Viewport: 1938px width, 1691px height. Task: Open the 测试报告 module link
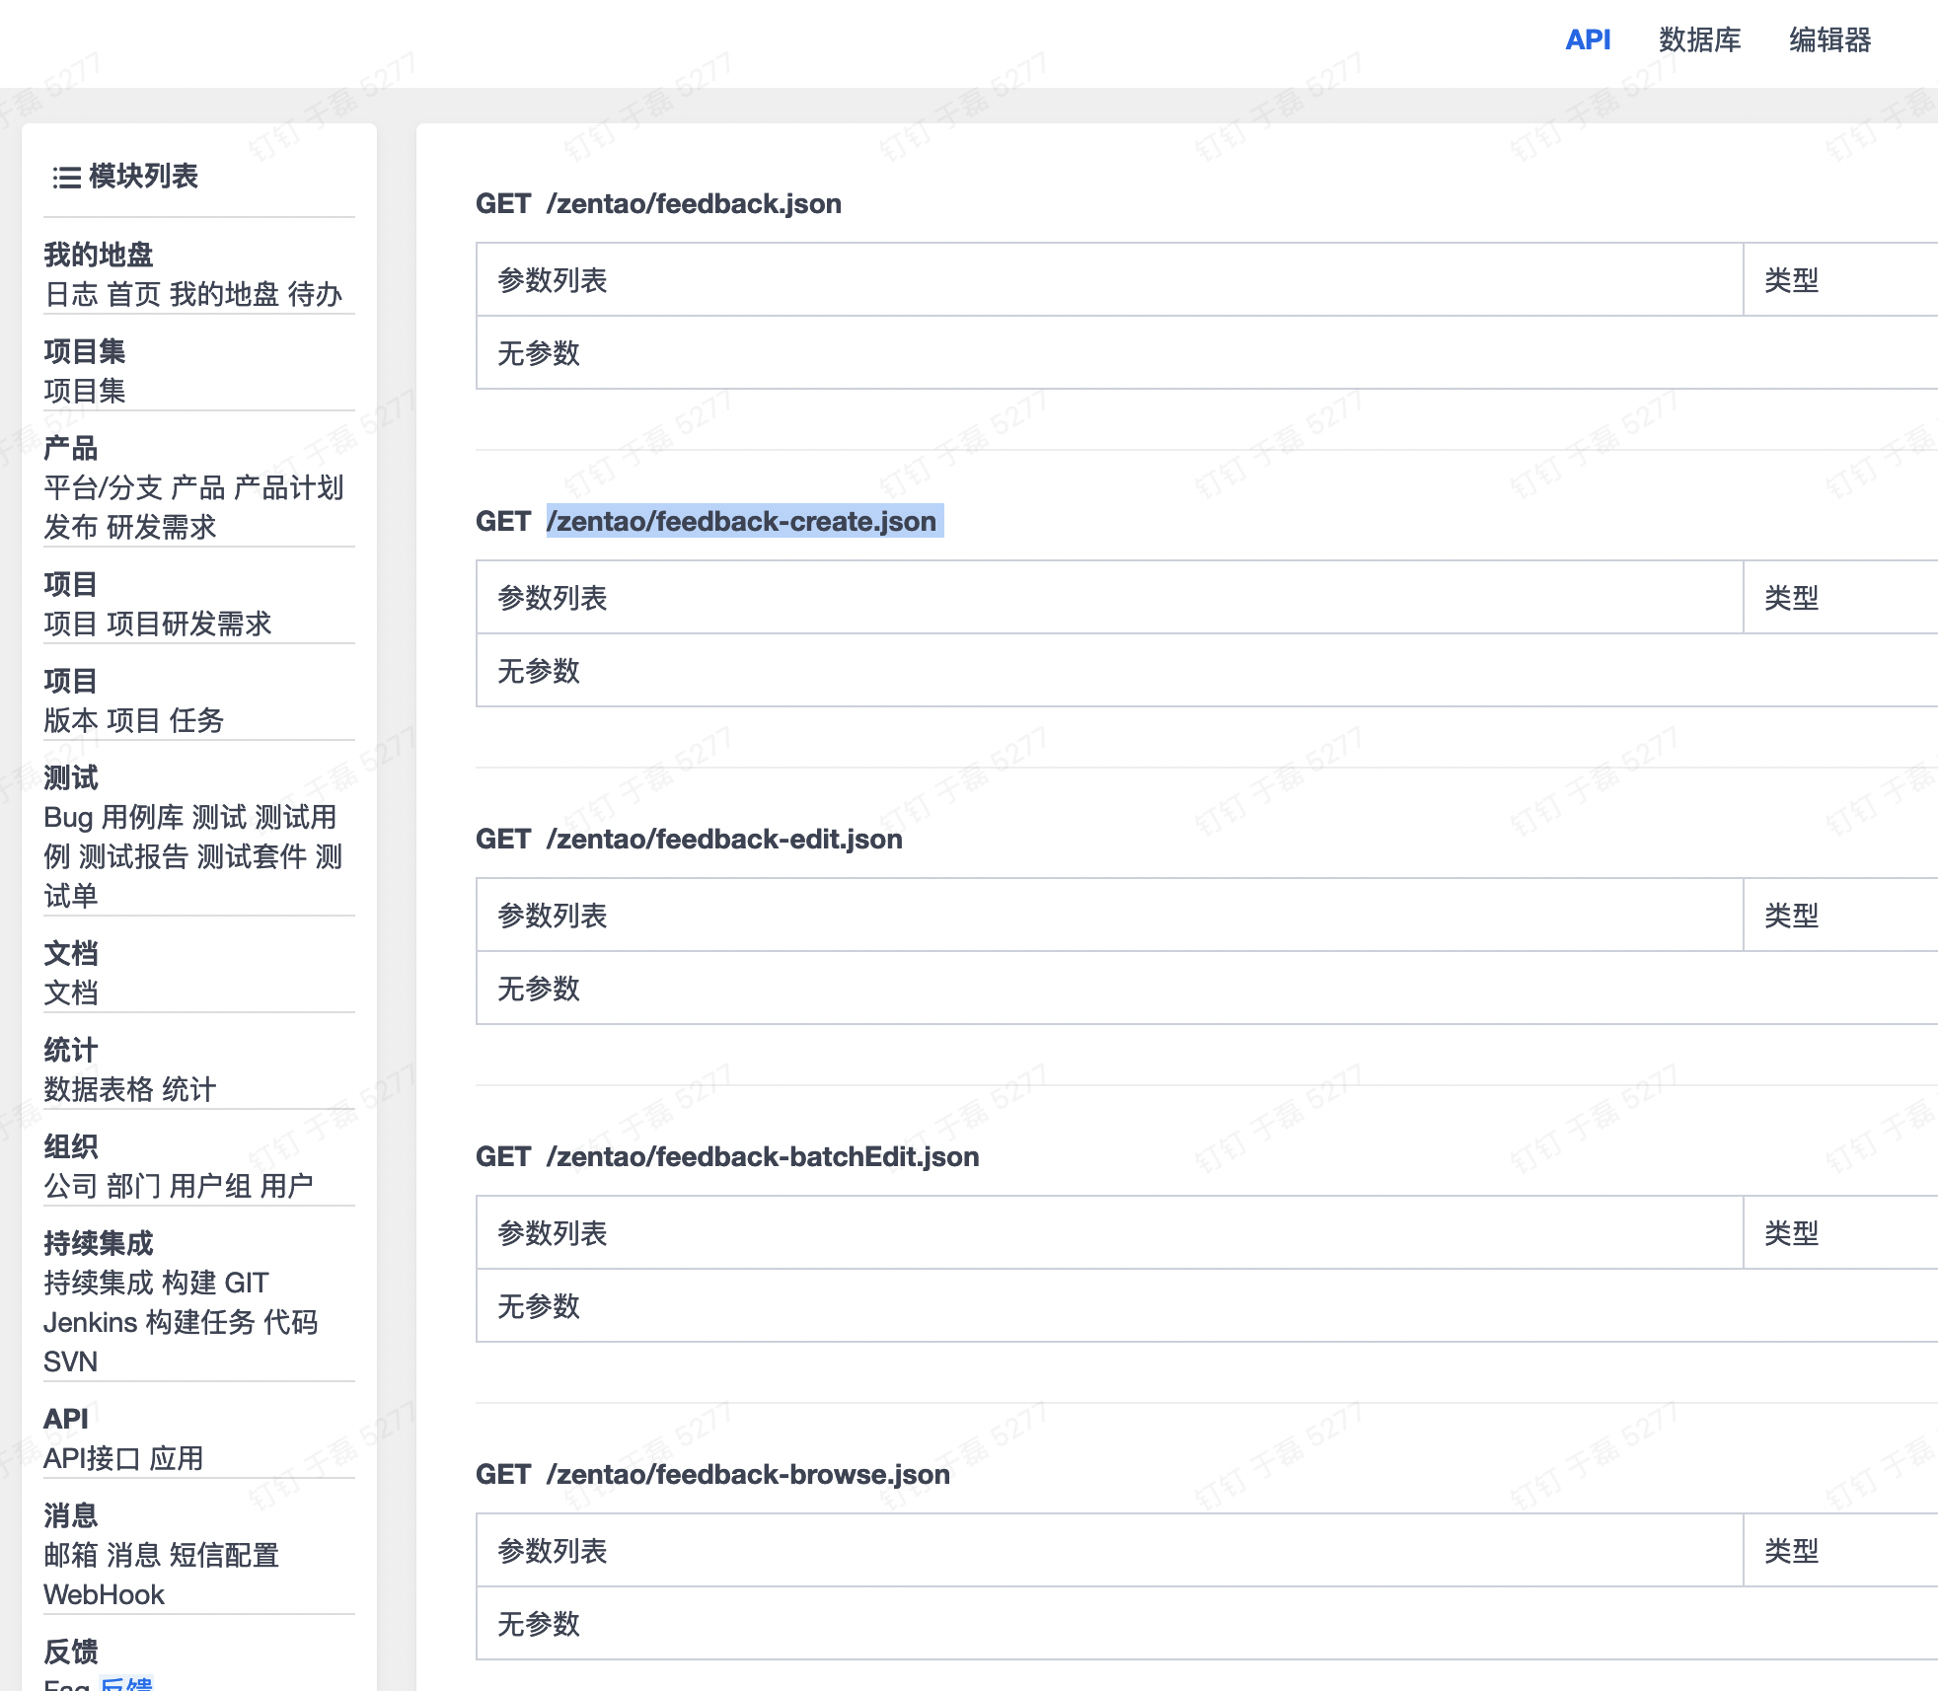coord(133,856)
